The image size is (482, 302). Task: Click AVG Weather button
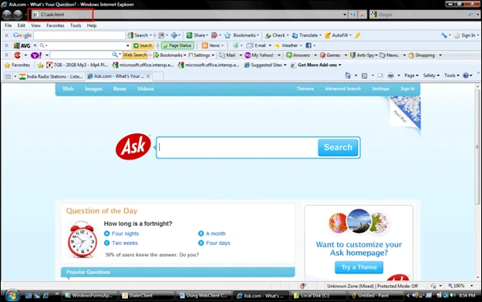[286, 45]
